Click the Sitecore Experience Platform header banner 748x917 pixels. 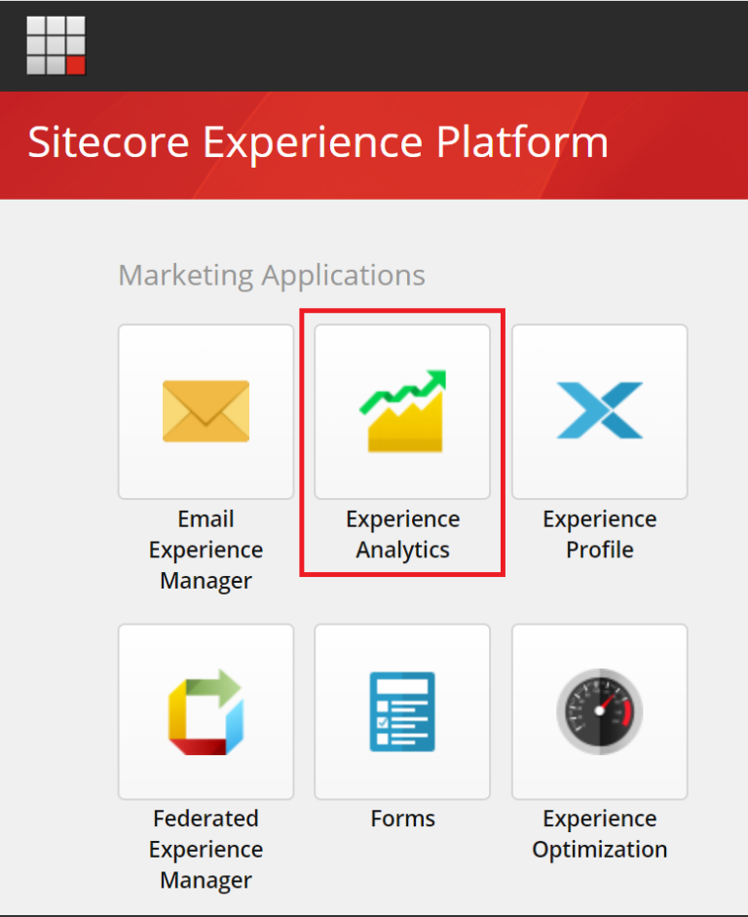pyautogui.click(x=374, y=142)
